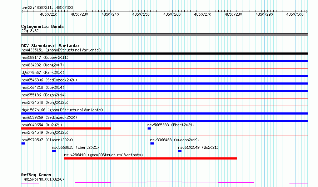The height and width of the screenshot is (187, 318).
Task: Open nsv3366483 (Audano2019) label
Action: pos(175,140)
